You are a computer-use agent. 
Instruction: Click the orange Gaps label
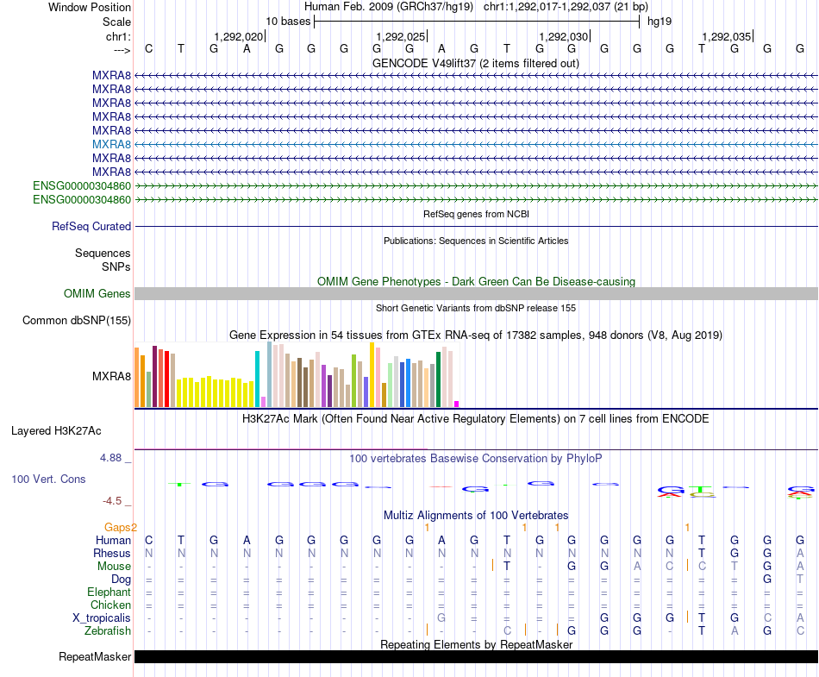point(120,527)
